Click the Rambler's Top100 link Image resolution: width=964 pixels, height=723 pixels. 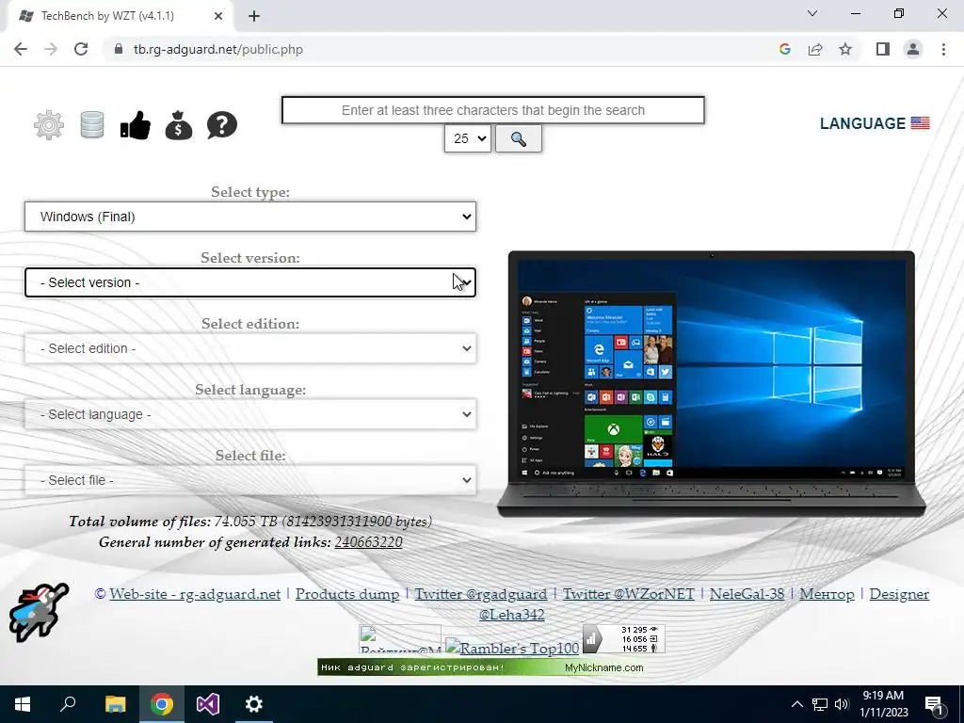click(x=512, y=648)
